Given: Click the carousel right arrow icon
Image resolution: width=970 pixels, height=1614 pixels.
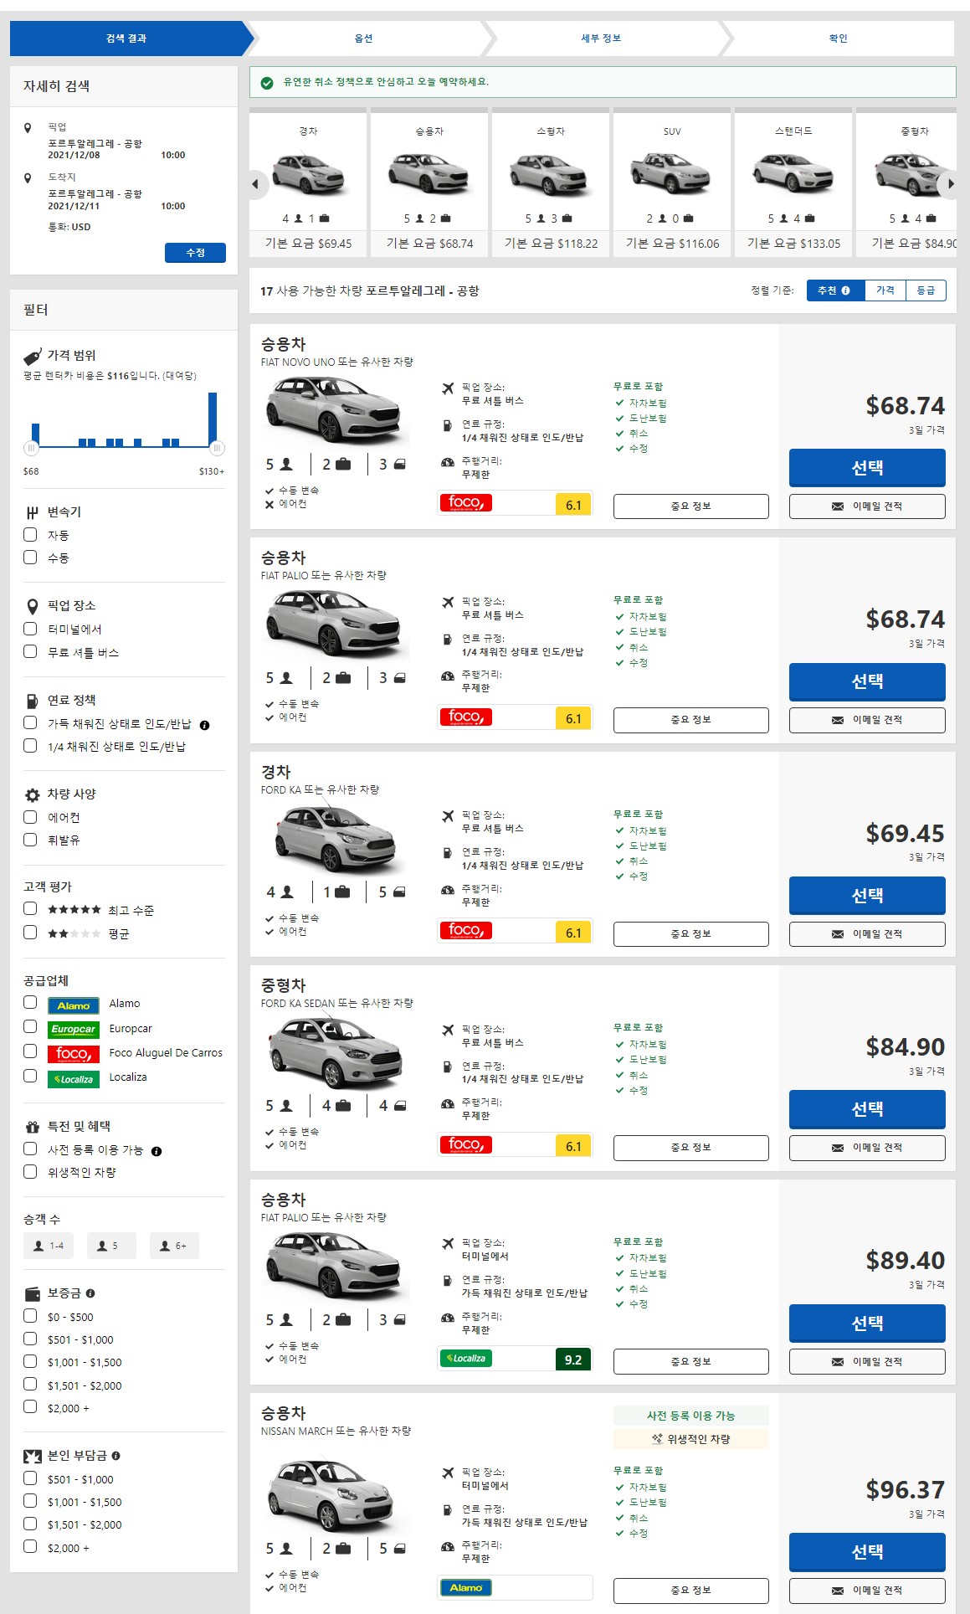Looking at the screenshot, I should point(949,184).
